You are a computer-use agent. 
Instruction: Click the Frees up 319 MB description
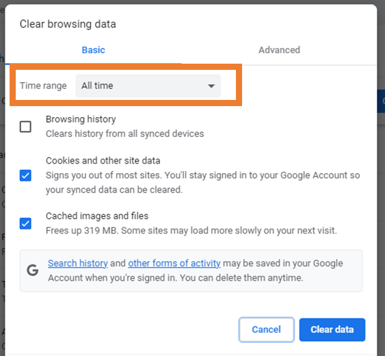click(x=191, y=231)
